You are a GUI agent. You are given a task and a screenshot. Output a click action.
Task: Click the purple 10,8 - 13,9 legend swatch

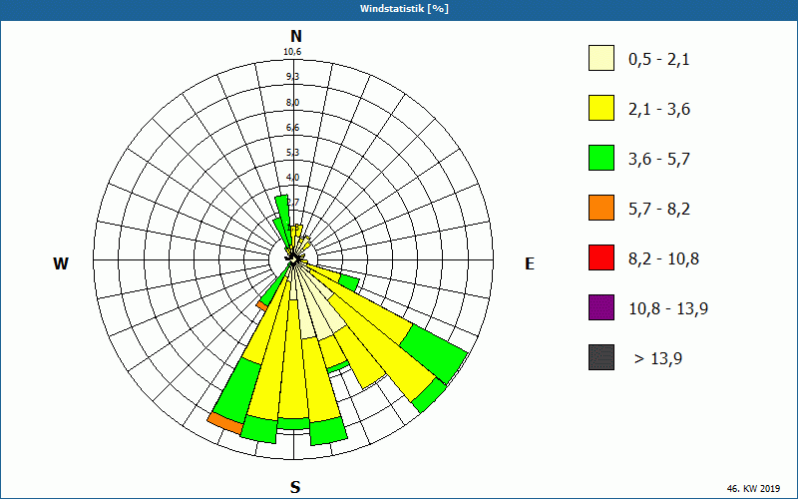601,307
